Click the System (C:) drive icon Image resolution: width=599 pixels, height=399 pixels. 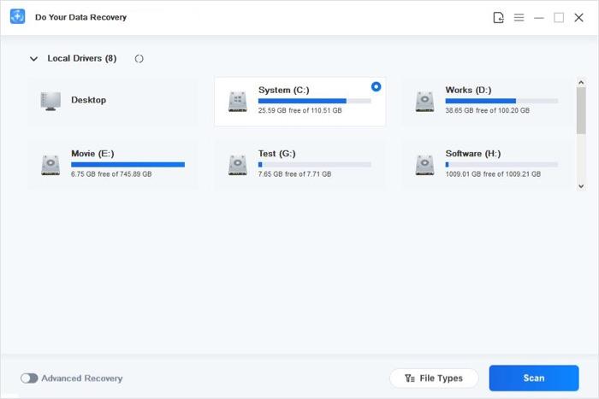(x=238, y=102)
